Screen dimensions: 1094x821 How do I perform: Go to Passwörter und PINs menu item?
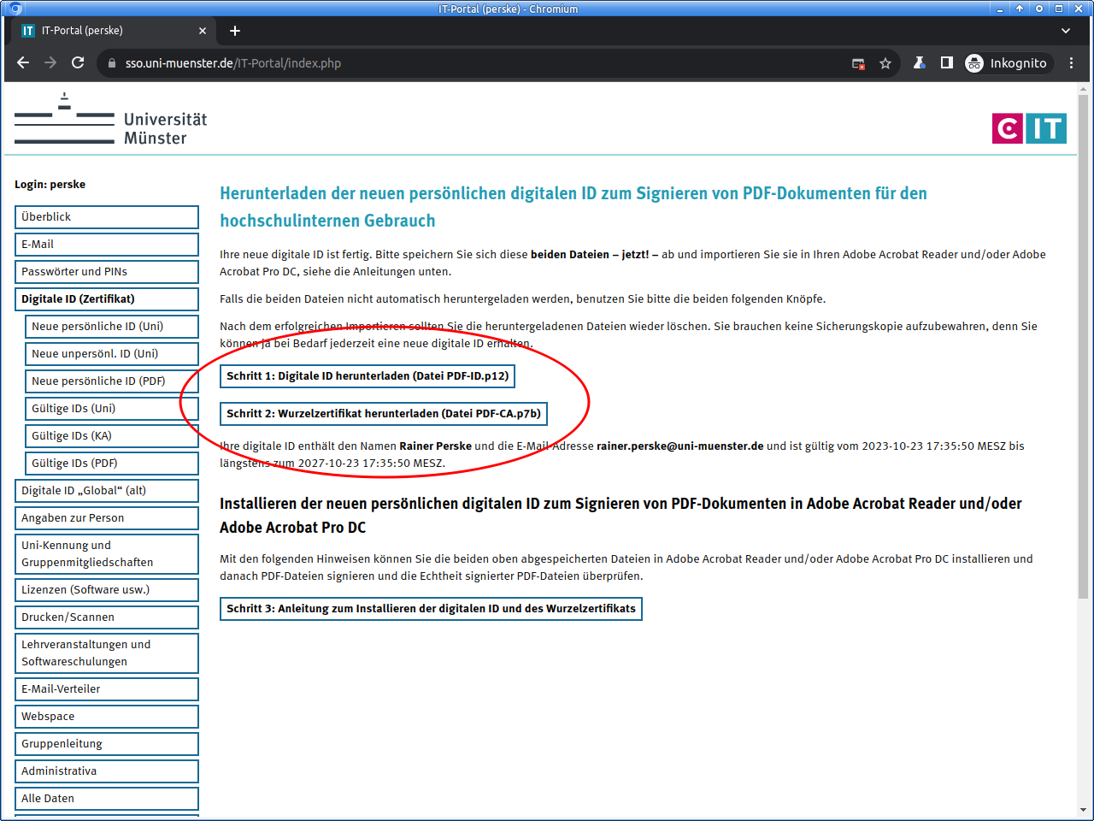click(x=107, y=272)
